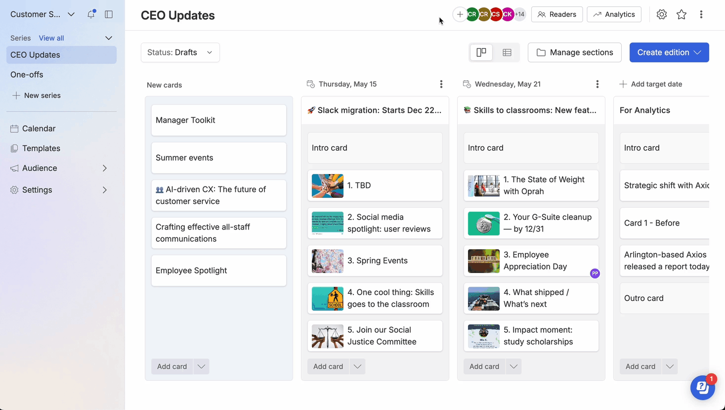
Task: Open Skills to classrooms edition title
Action: (x=531, y=110)
